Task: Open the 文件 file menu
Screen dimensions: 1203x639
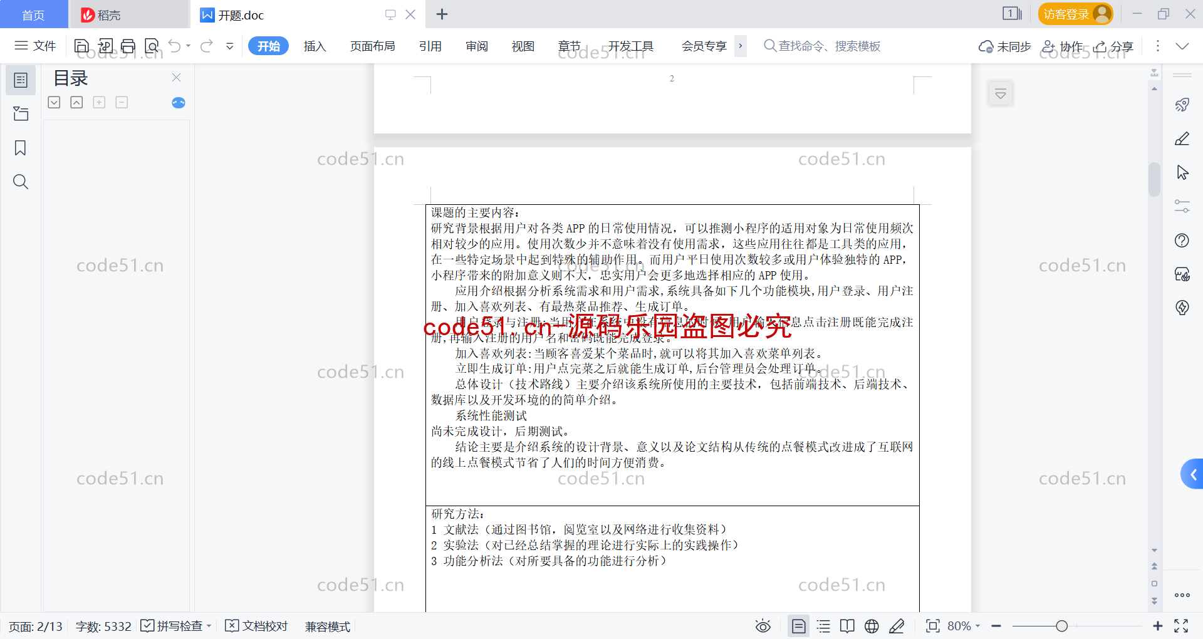Action: click(x=36, y=46)
